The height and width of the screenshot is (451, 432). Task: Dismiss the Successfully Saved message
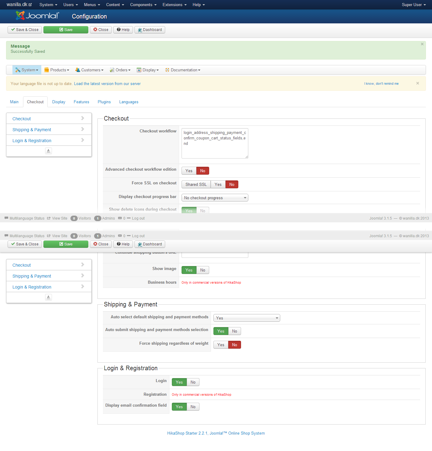[422, 44]
